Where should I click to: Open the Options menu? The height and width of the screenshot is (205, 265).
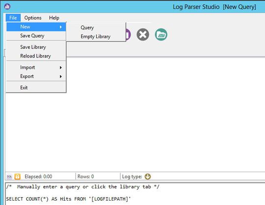tap(33, 18)
